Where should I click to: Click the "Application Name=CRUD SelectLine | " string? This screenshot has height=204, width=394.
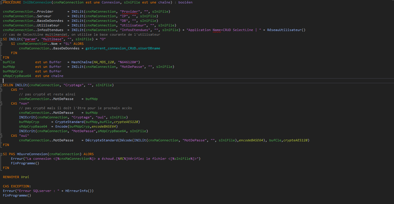click(224, 30)
